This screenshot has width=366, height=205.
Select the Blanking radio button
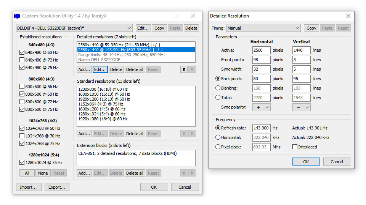click(x=218, y=88)
